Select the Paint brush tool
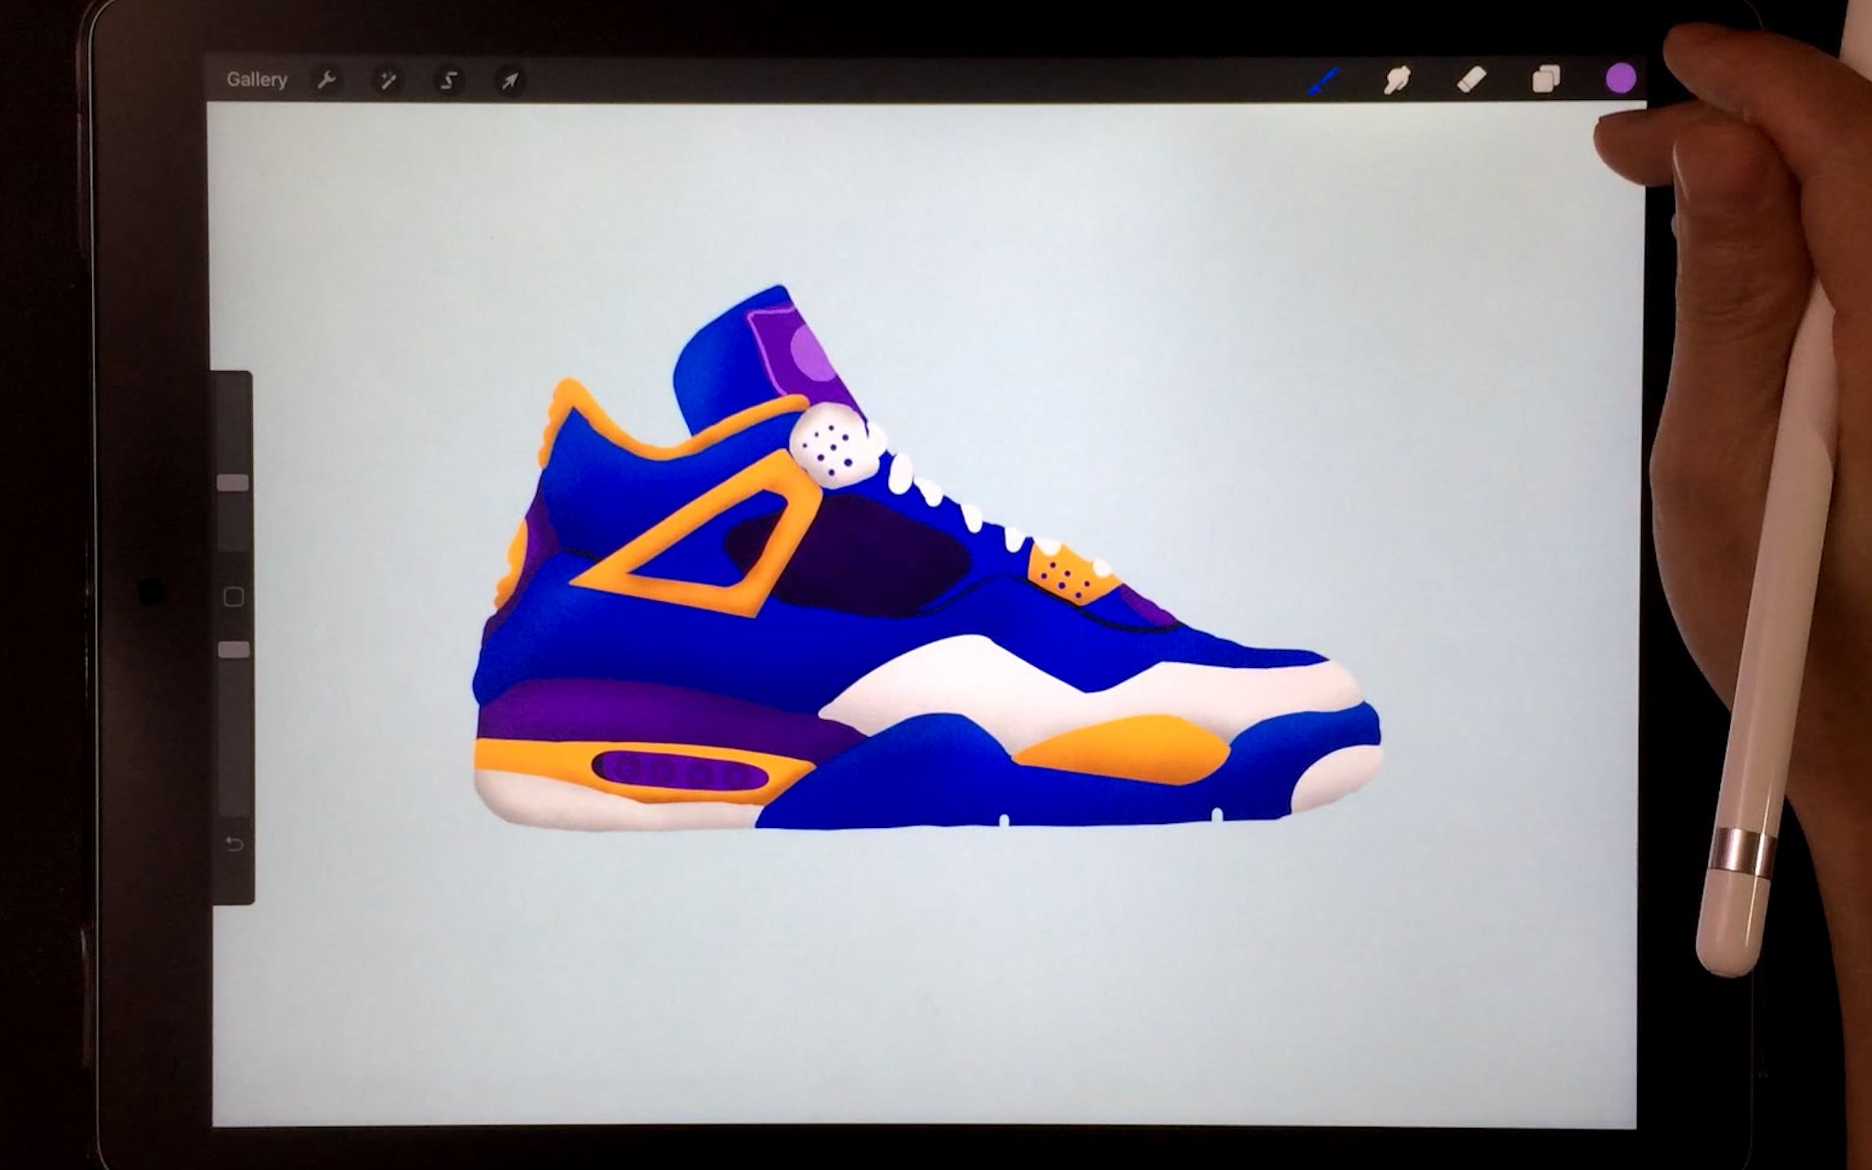 [x=1324, y=80]
